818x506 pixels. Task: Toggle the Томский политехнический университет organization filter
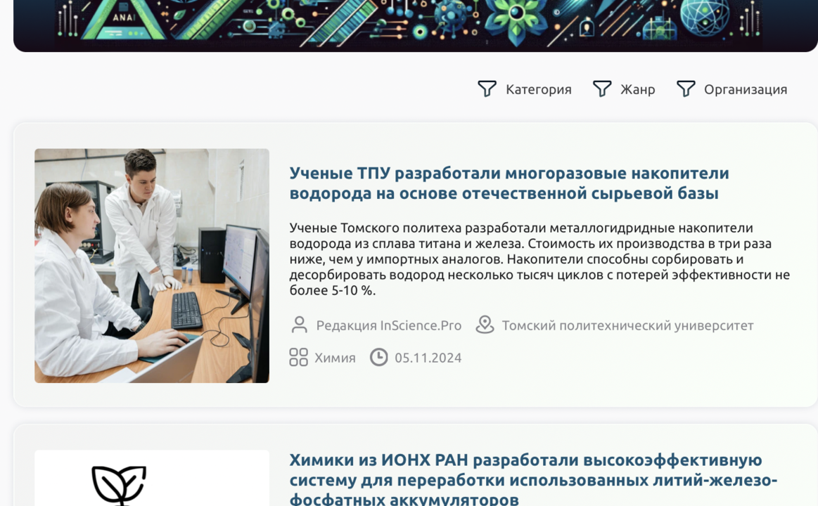click(627, 325)
